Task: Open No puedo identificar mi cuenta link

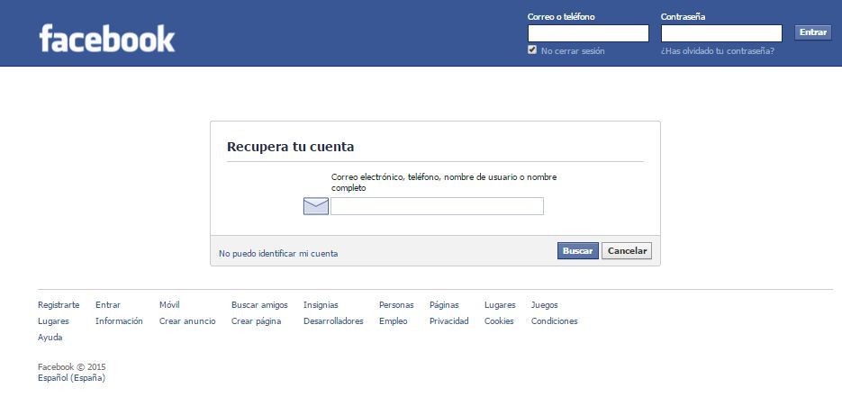Action: (x=278, y=253)
